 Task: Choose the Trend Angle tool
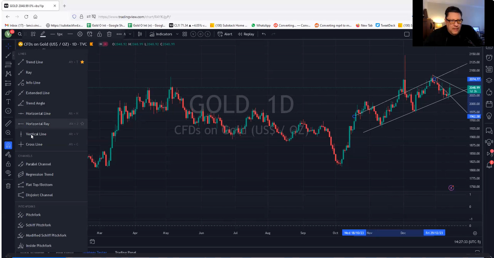51,103
